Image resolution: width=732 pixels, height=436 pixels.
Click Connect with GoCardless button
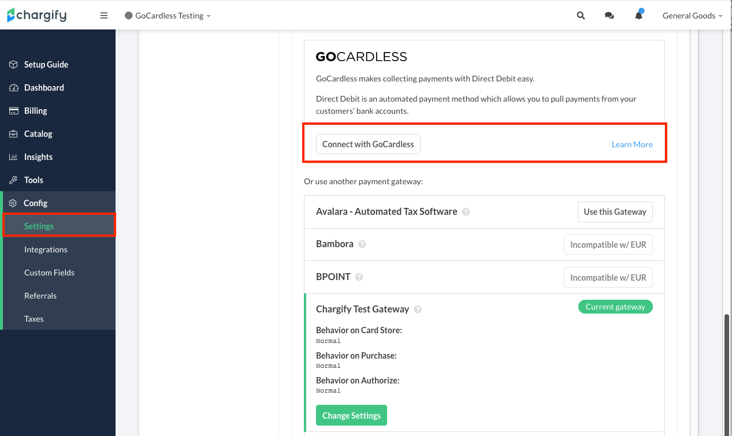pos(368,144)
